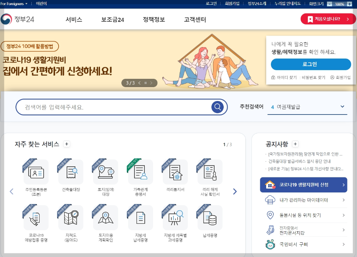Open the 지적도(임야도) map icon

pyautogui.click(x=71, y=218)
